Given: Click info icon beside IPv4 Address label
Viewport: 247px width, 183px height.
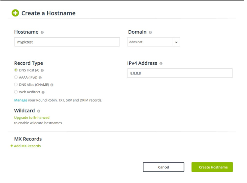Looking at the screenshot, I should (161, 64).
